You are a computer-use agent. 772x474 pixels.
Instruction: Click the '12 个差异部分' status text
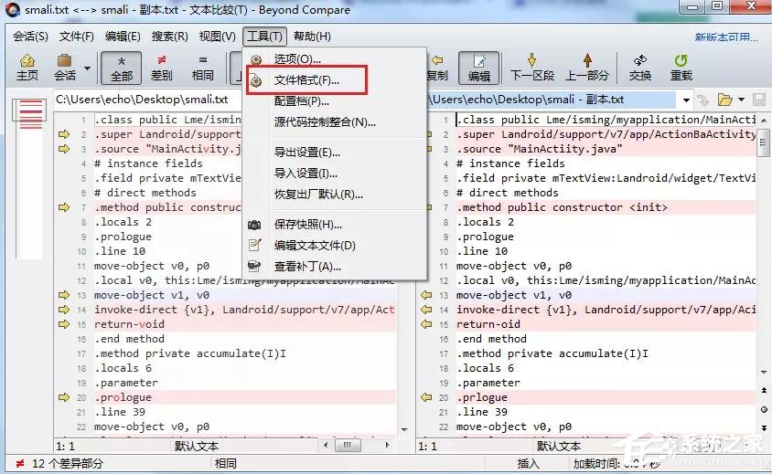68,463
